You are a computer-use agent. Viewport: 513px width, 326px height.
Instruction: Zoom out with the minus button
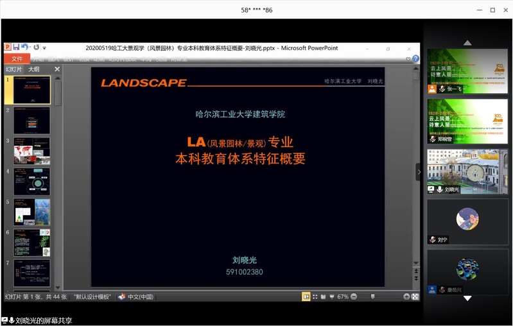(354, 296)
